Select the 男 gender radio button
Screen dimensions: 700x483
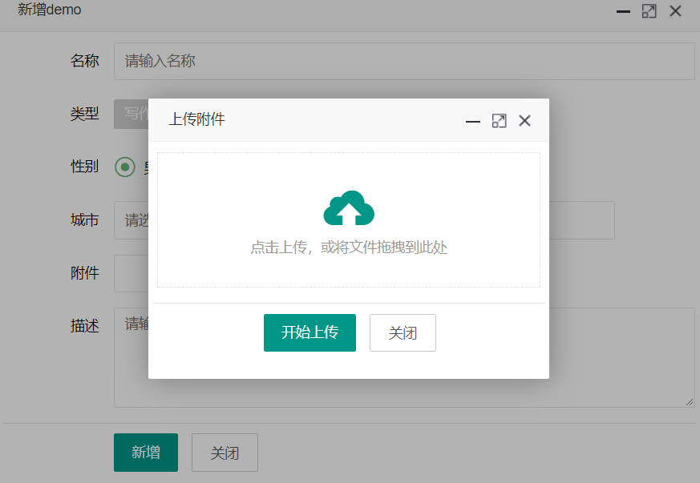pos(125,167)
